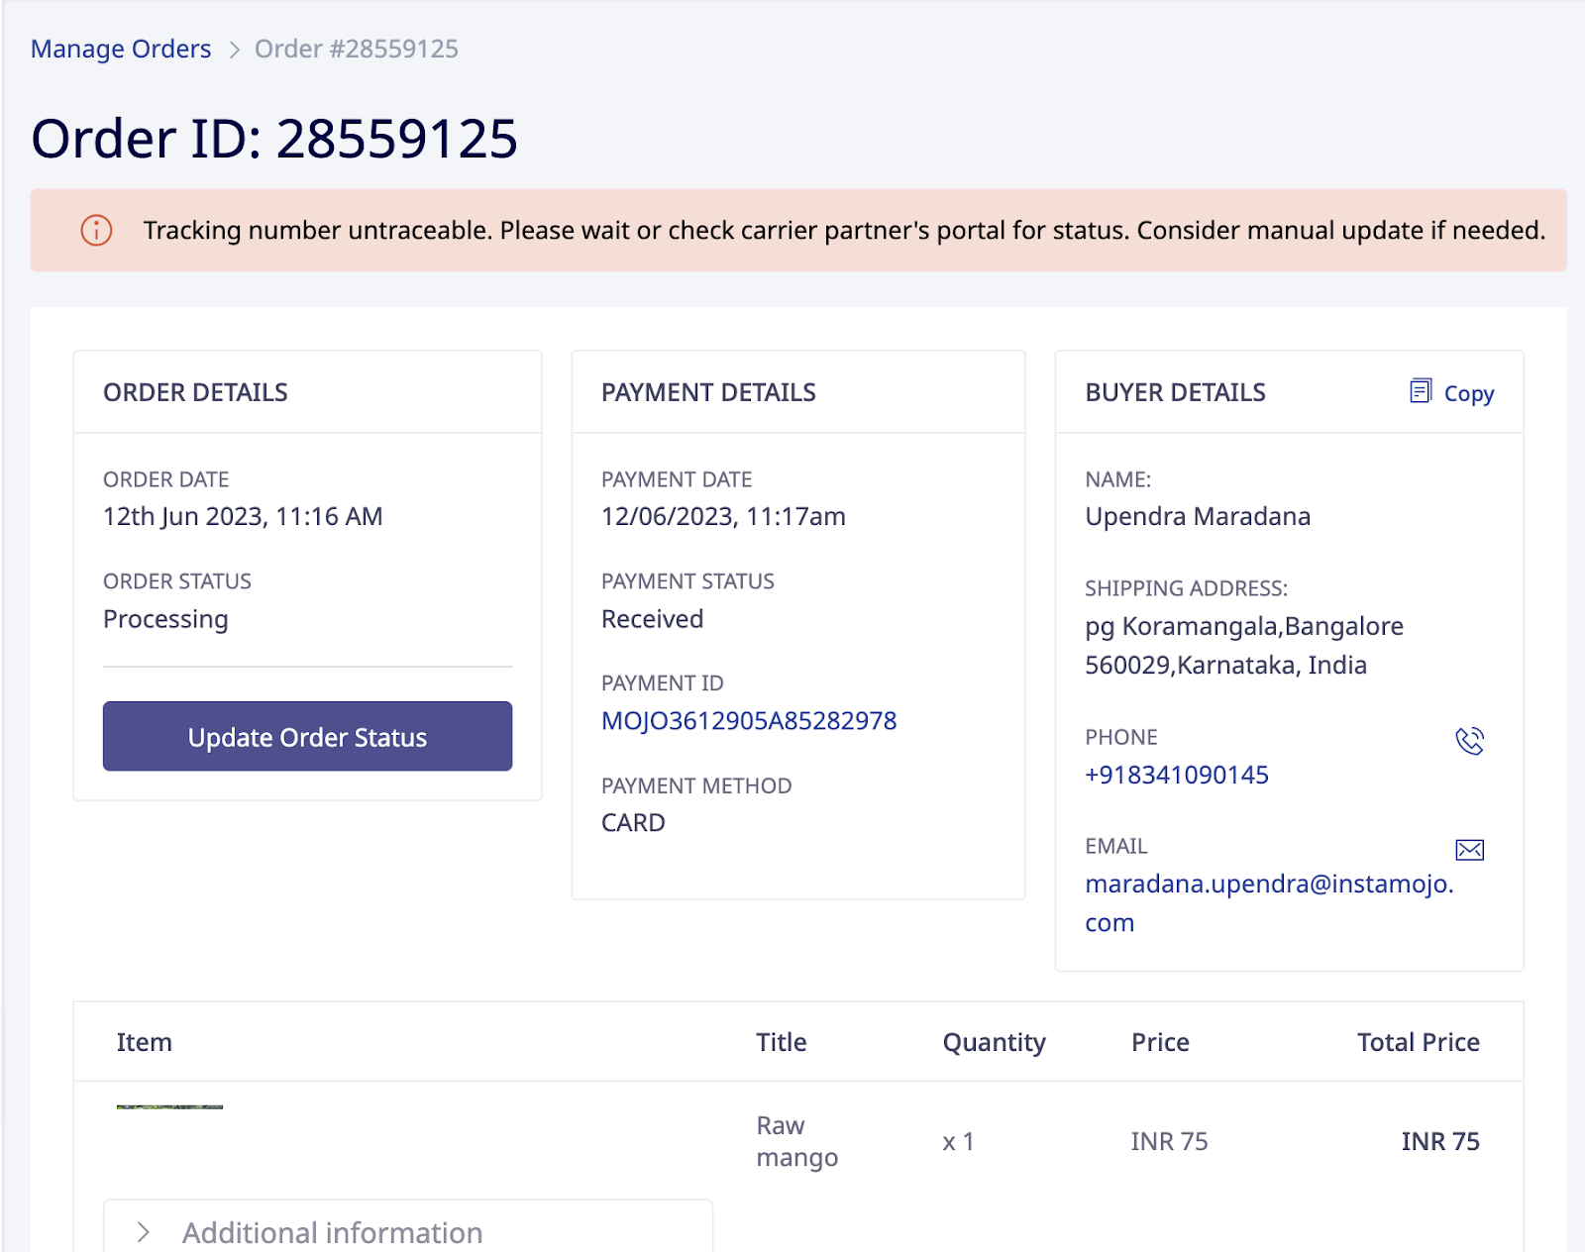The image size is (1585, 1252).
Task: Click the CARD payment method value
Action: [631, 822]
